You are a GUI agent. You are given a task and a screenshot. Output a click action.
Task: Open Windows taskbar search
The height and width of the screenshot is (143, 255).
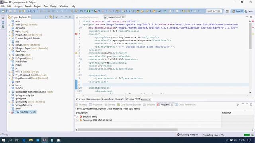[10, 140]
